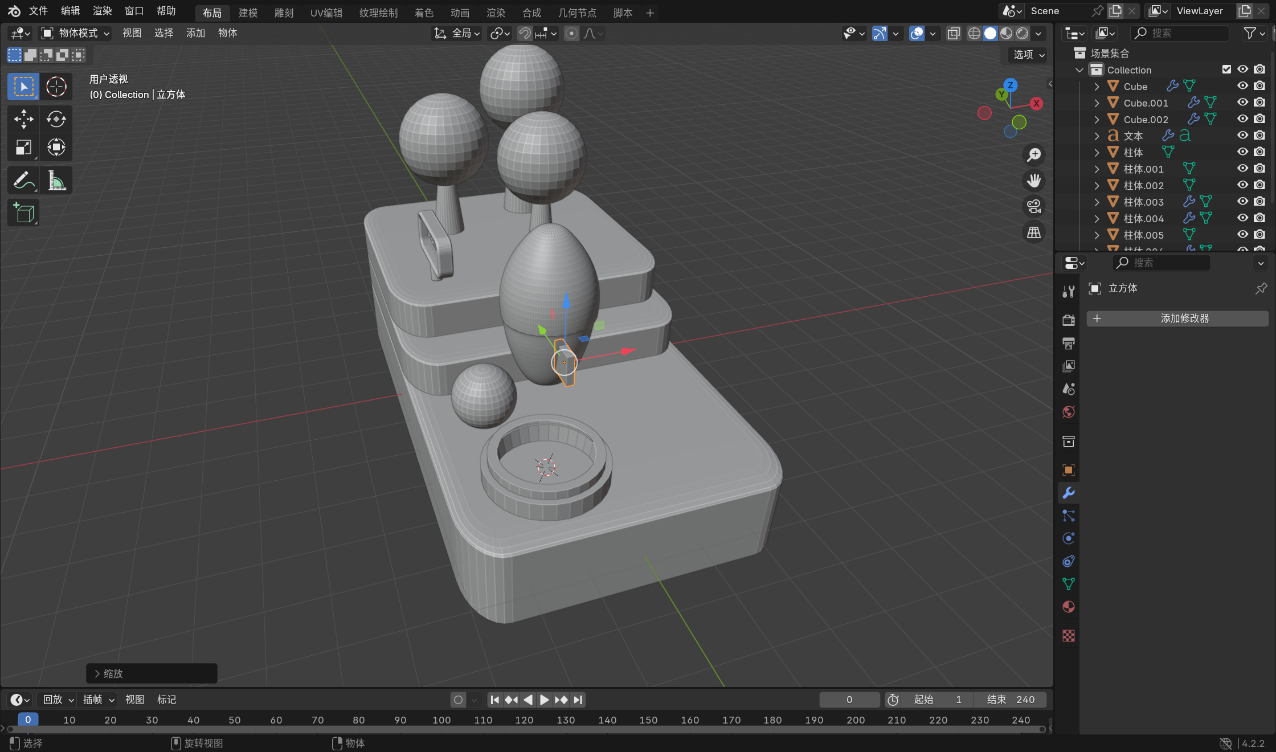Screen dimensions: 1276x752
Task: Activate the Annotate pencil tool
Action: 23,181
